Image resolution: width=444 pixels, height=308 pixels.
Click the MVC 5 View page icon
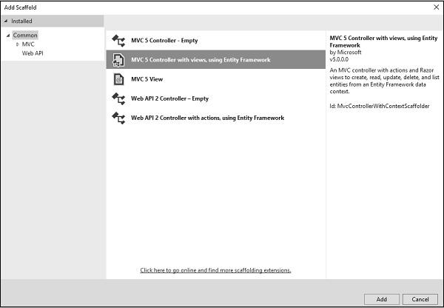pos(118,78)
